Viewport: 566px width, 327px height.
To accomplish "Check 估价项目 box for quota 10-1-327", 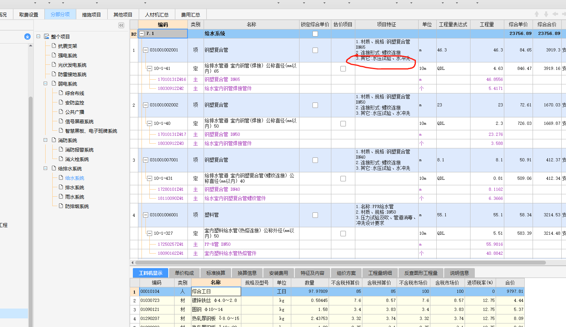I will 343,234.
